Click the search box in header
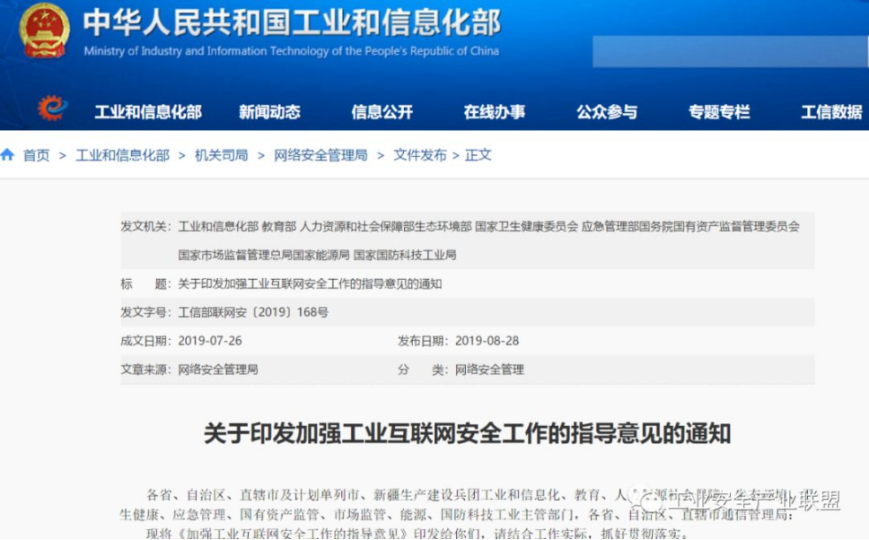This screenshot has height=540, width=869. pos(731,51)
